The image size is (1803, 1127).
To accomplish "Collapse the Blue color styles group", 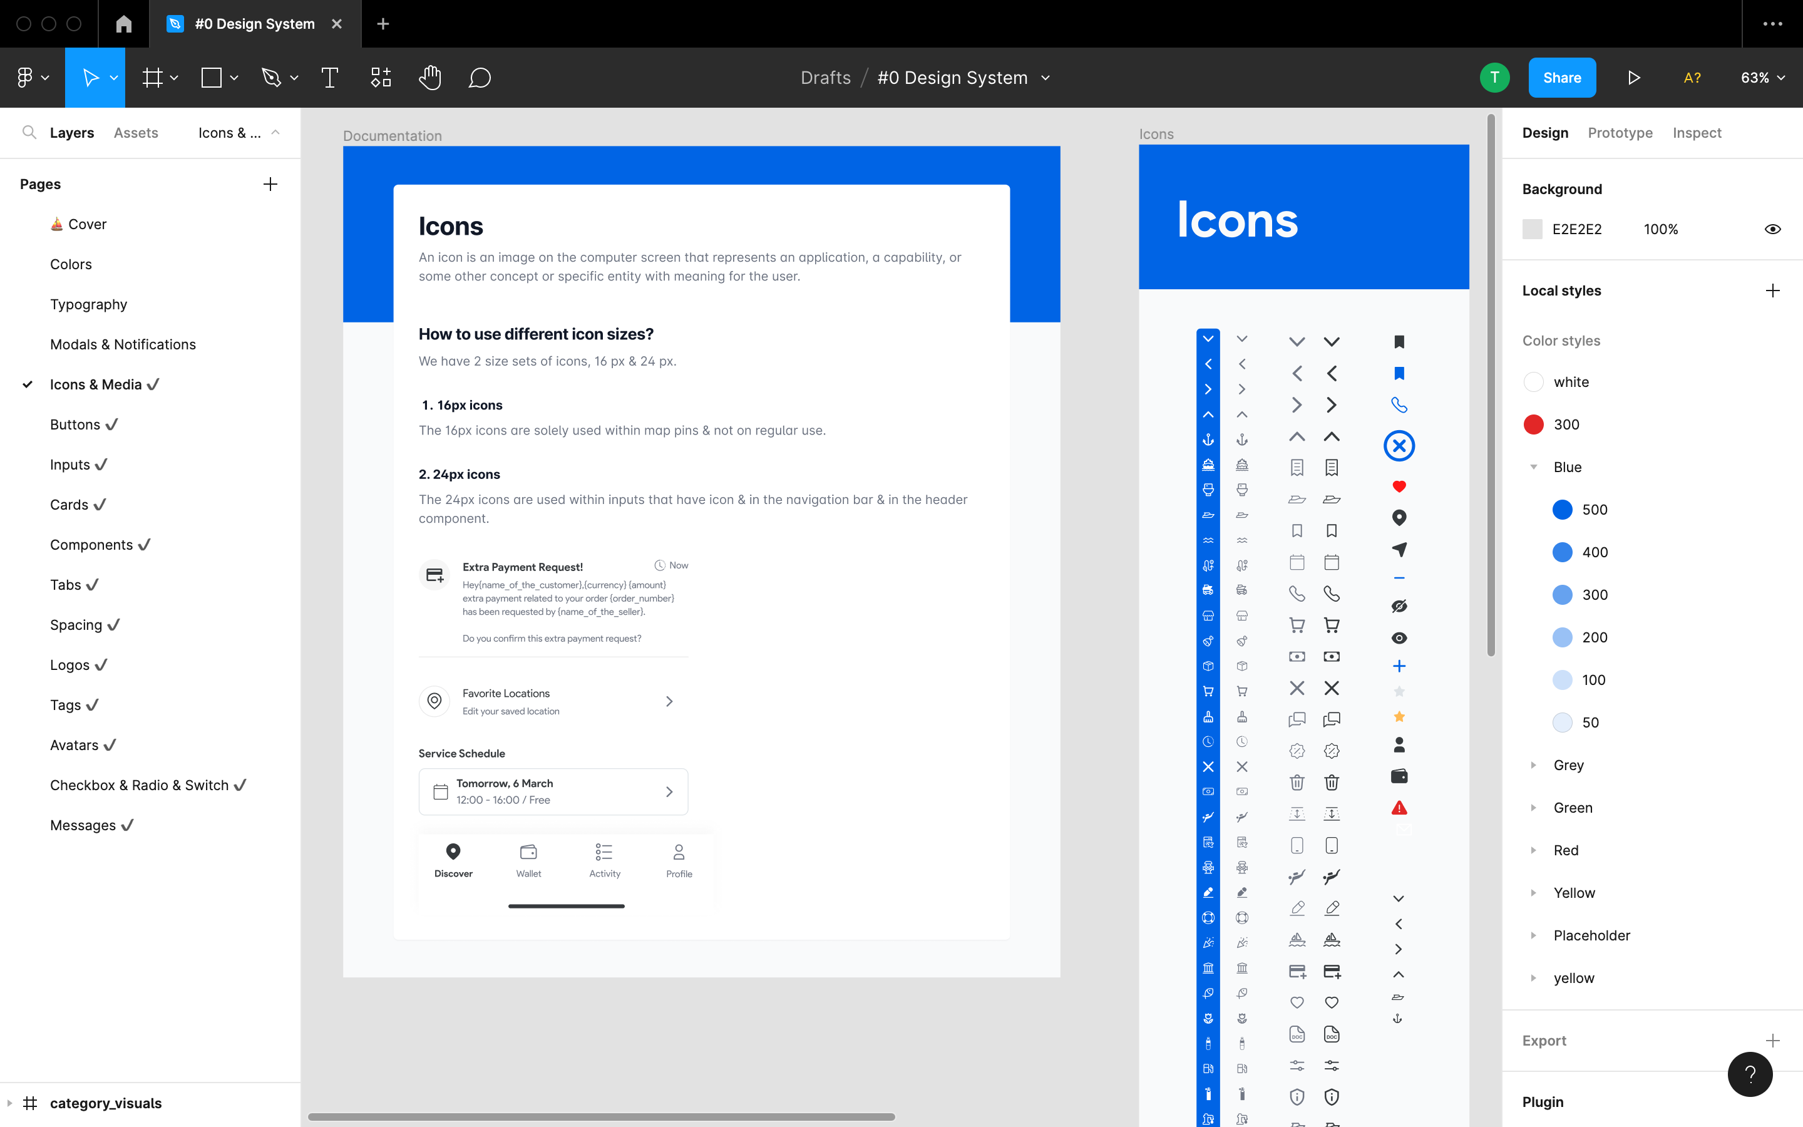I will [x=1533, y=467].
